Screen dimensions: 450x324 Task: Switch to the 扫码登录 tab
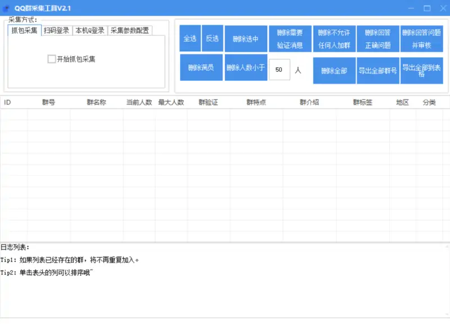(x=56, y=31)
